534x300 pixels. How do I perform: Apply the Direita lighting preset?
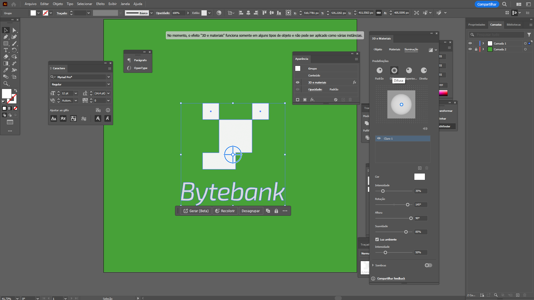pos(424,70)
